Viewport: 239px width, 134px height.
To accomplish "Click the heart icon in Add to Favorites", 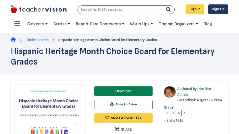I will (107, 118).
